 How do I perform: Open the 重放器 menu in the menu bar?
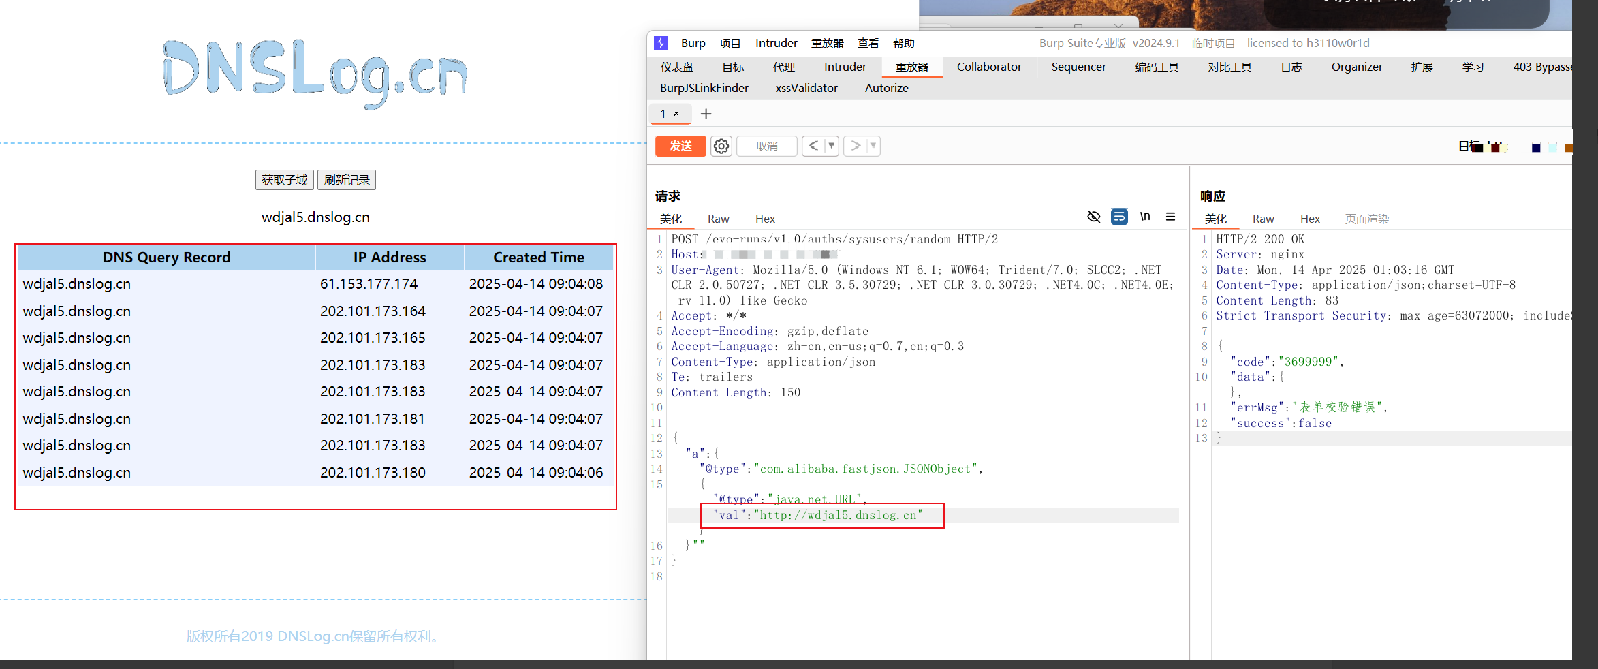coord(828,43)
